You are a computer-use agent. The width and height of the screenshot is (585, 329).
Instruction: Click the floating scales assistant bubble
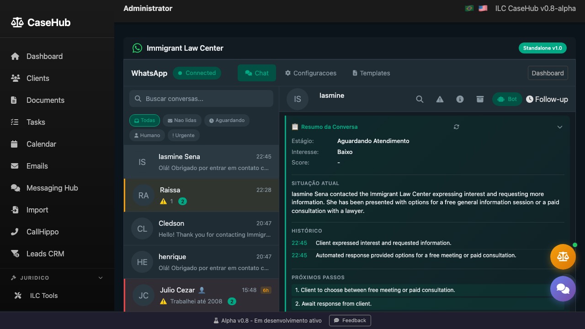point(563,256)
